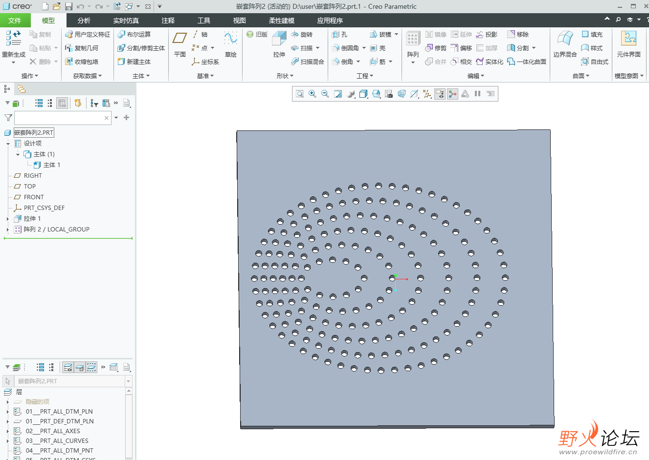The width and height of the screenshot is (649, 460).
Task: Open the View Manager icon
Action: coord(389,94)
